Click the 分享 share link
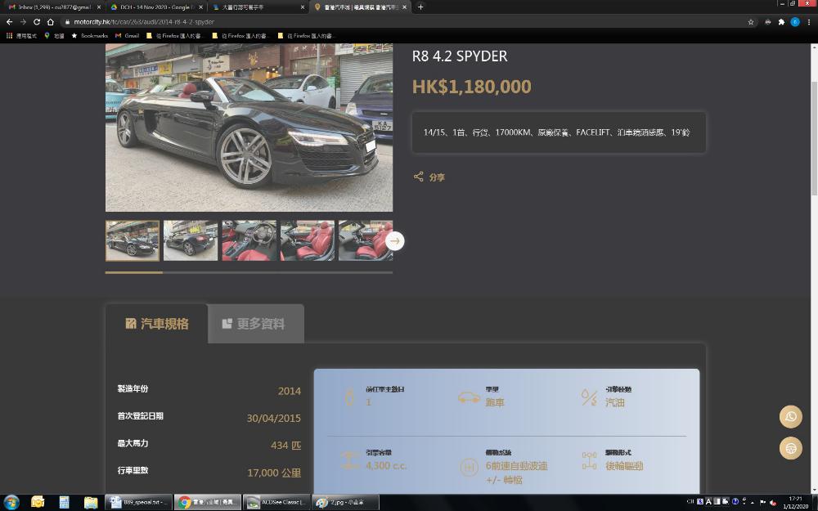The image size is (818, 511). (x=437, y=177)
